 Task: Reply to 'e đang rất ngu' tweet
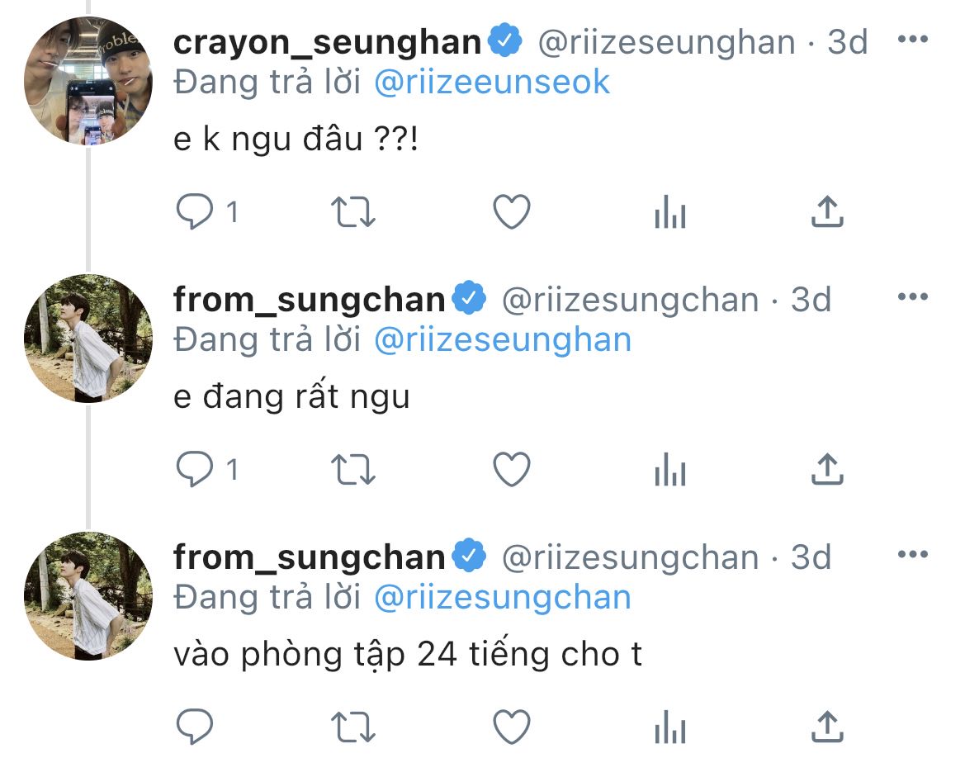[195, 469]
